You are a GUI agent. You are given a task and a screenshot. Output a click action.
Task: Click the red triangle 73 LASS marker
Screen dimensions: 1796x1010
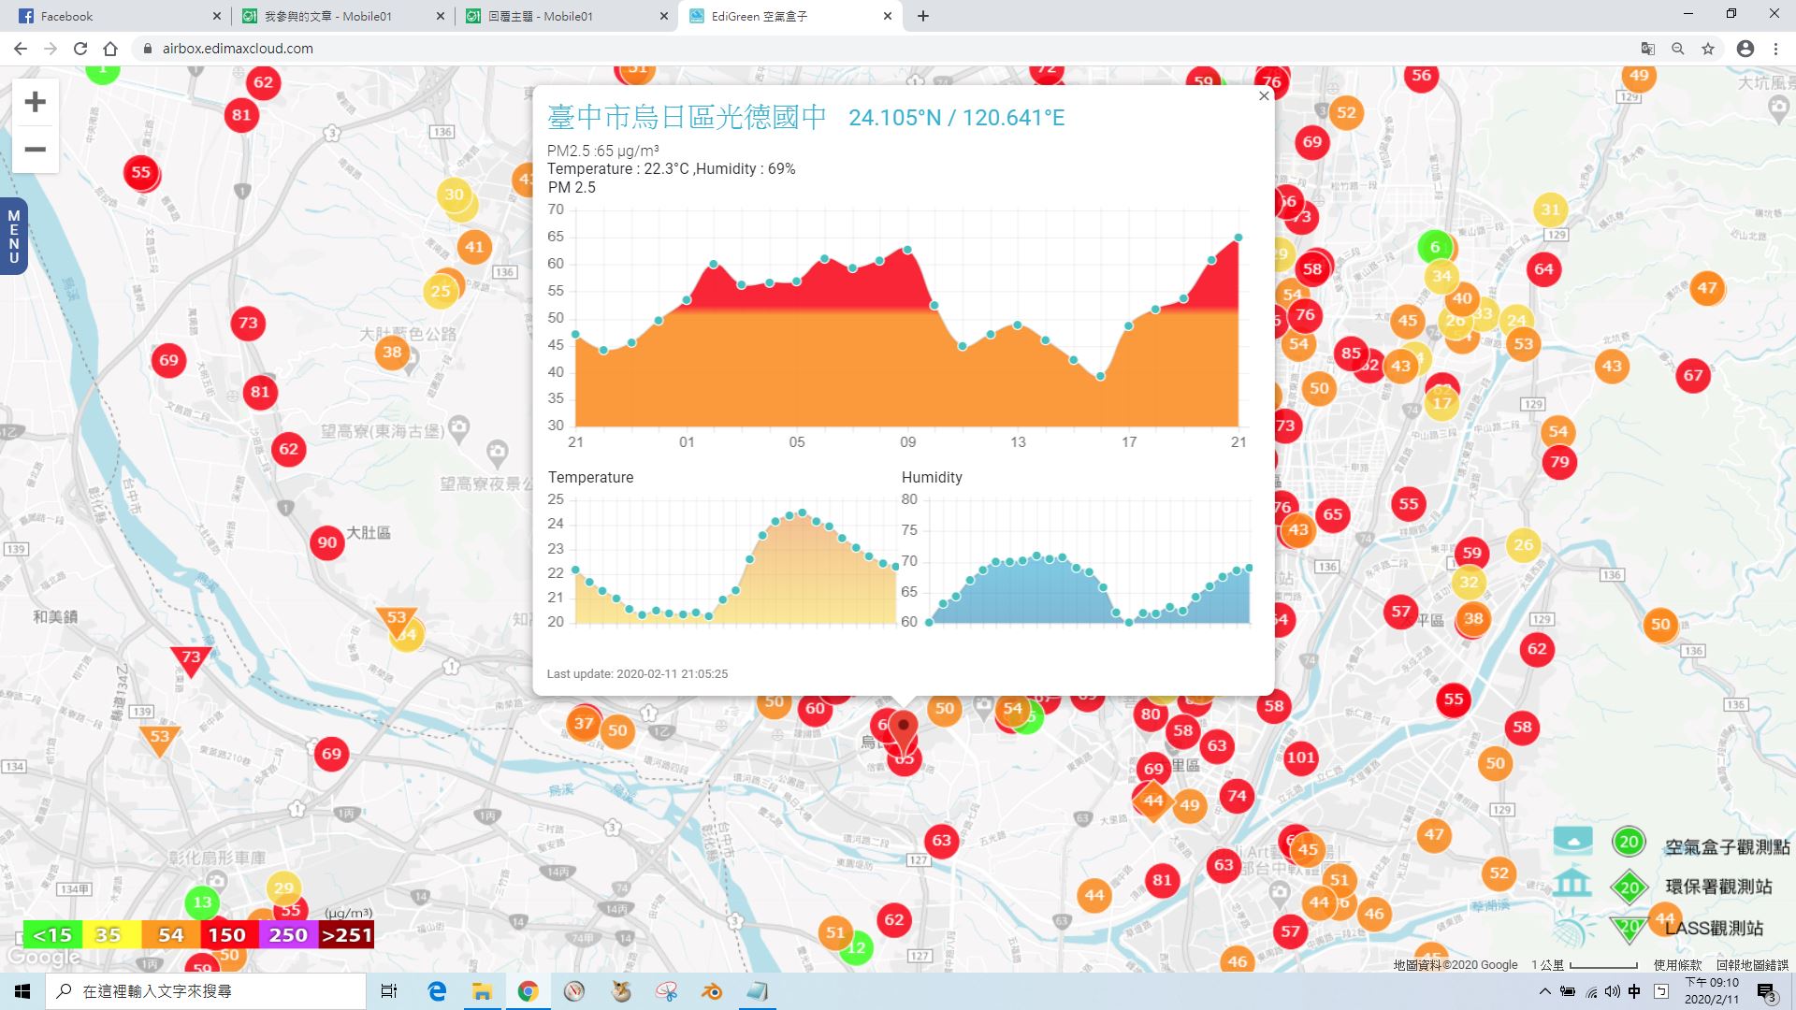click(x=191, y=659)
